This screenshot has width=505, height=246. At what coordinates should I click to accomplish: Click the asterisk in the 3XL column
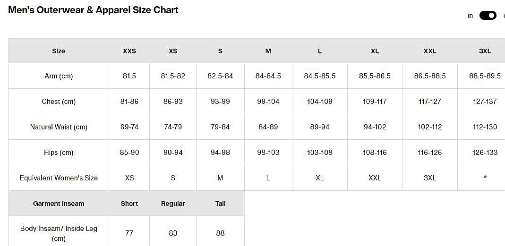(x=485, y=178)
